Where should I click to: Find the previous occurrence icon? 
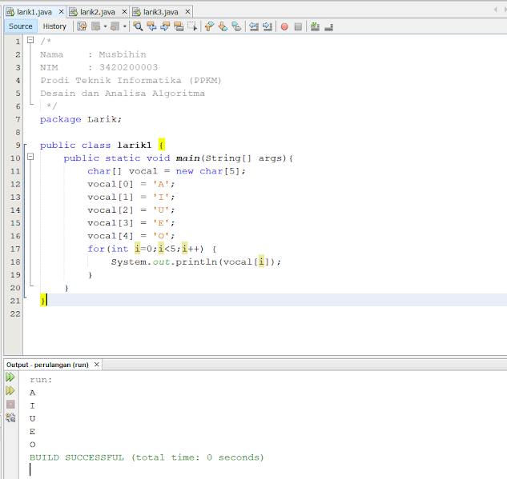(x=151, y=26)
